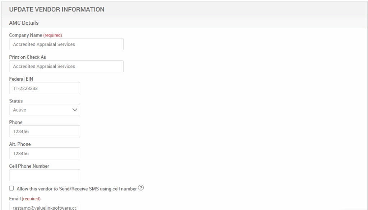
Task: Click the Federal EIN text box
Action: pyautogui.click(x=45, y=88)
